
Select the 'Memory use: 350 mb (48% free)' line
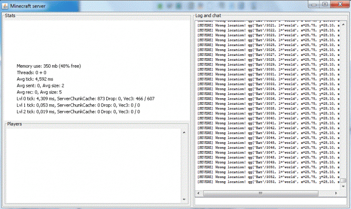49,66
